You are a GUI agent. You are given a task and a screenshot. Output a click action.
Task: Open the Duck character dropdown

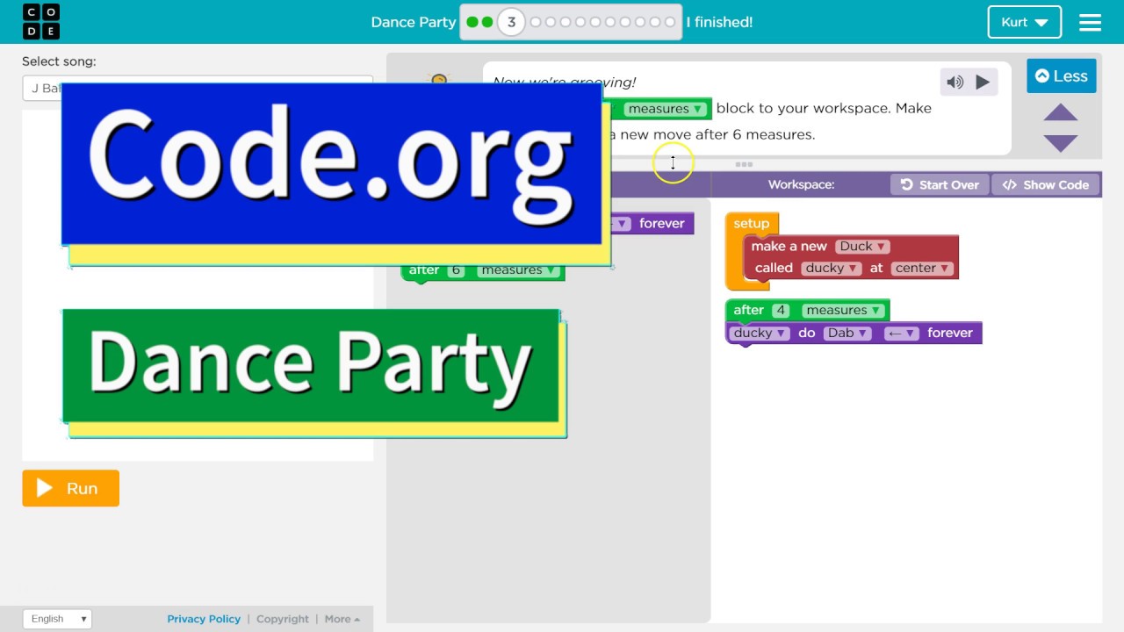point(862,247)
